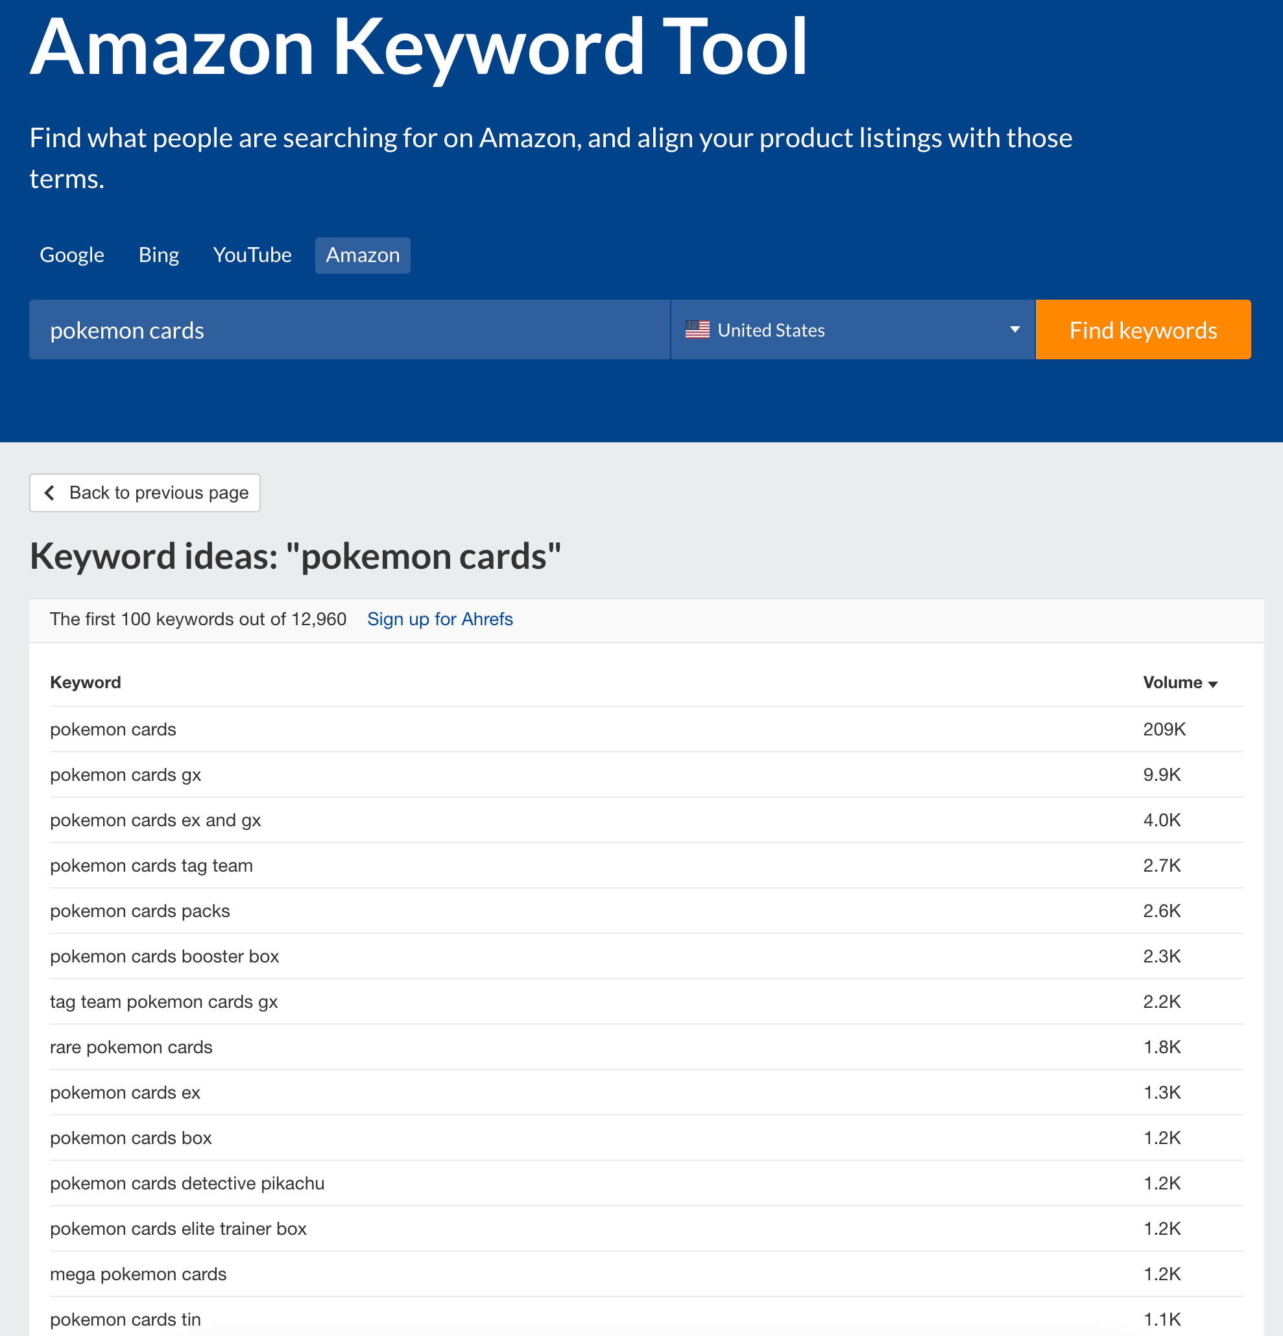Click the Volume sort arrow
The width and height of the screenshot is (1283, 1336).
pos(1212,684)
